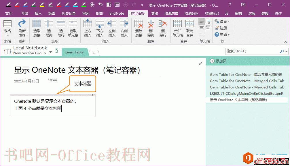Create a new section with plus tab
This screenshot has width=290, height=166.
[94, 53]
